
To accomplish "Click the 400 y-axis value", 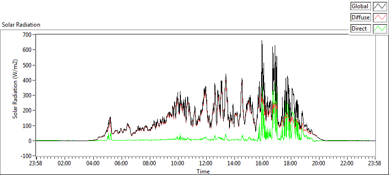I will pos(27,80).
